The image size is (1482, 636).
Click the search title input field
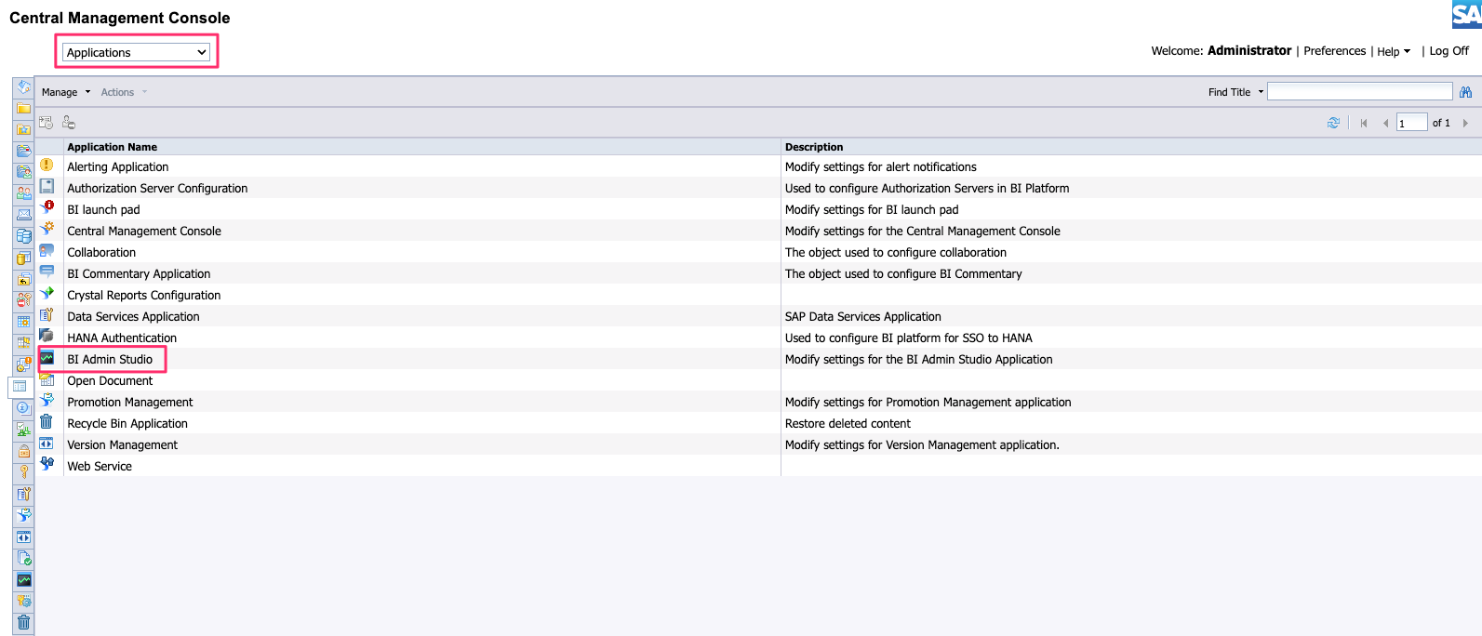[1359, 91]
